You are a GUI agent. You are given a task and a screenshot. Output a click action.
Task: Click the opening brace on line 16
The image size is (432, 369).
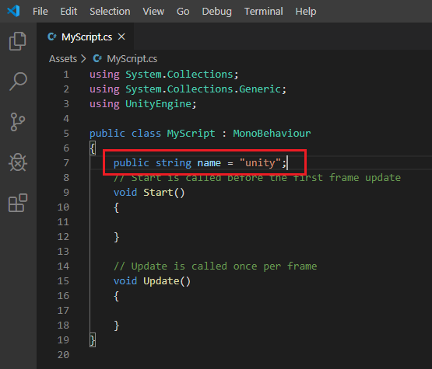[x=116, y=297]
